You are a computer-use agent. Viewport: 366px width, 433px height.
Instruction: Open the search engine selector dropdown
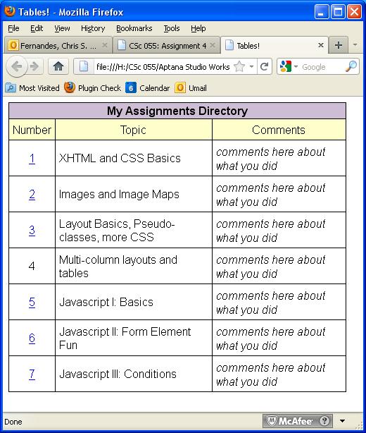coord(289,66)
